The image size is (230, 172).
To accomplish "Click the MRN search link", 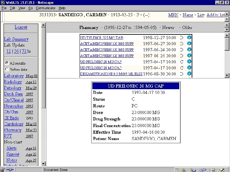I will (x=173, y=15).
